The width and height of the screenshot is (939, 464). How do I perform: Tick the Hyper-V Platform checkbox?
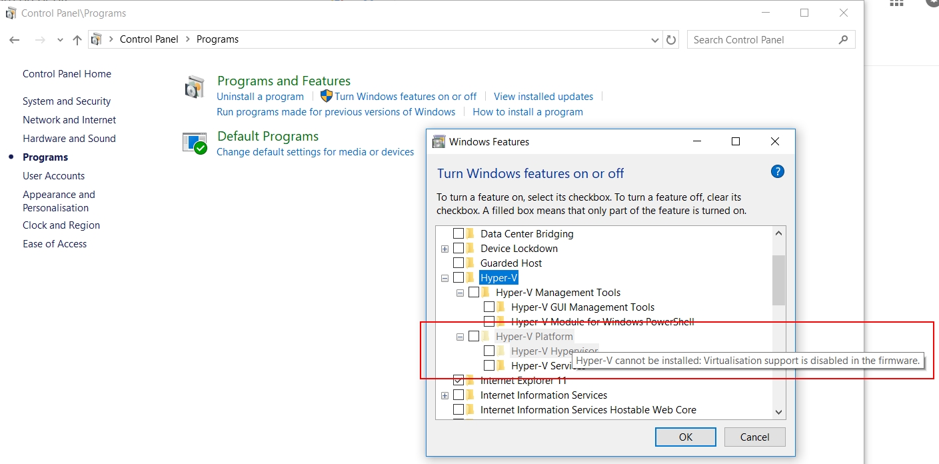[474, 336]
